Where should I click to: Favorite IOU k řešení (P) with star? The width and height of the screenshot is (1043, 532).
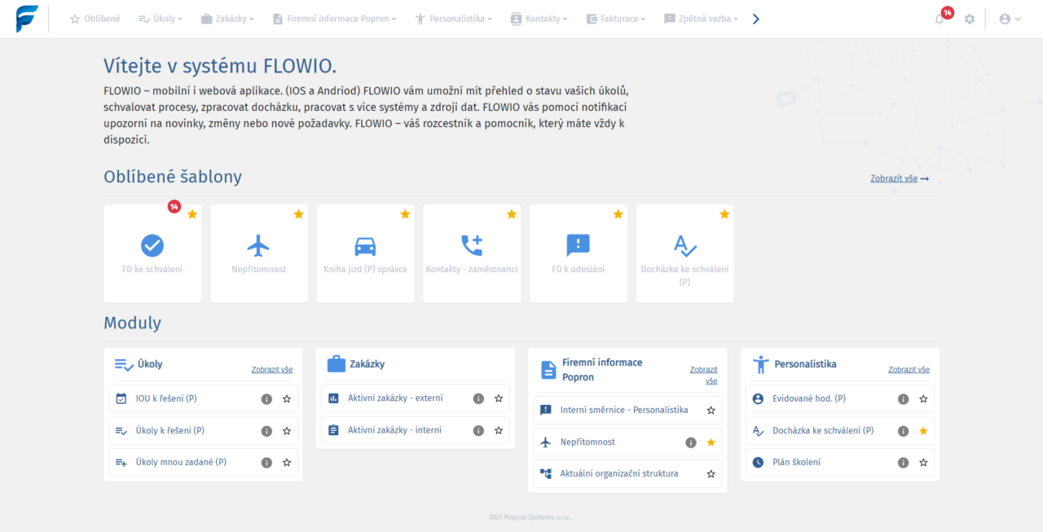click(287, 399)
